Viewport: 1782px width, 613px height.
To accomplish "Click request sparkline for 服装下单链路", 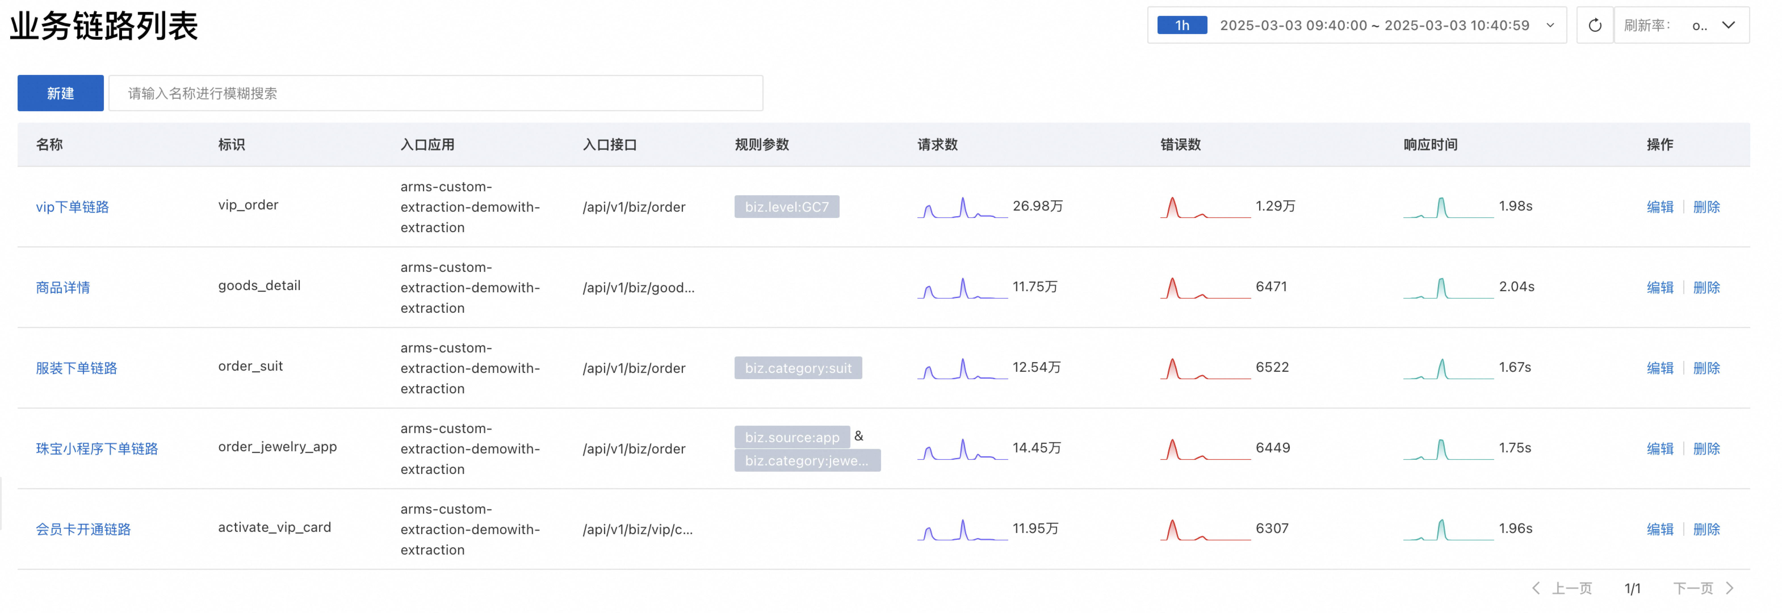I will tap(962, 368).
